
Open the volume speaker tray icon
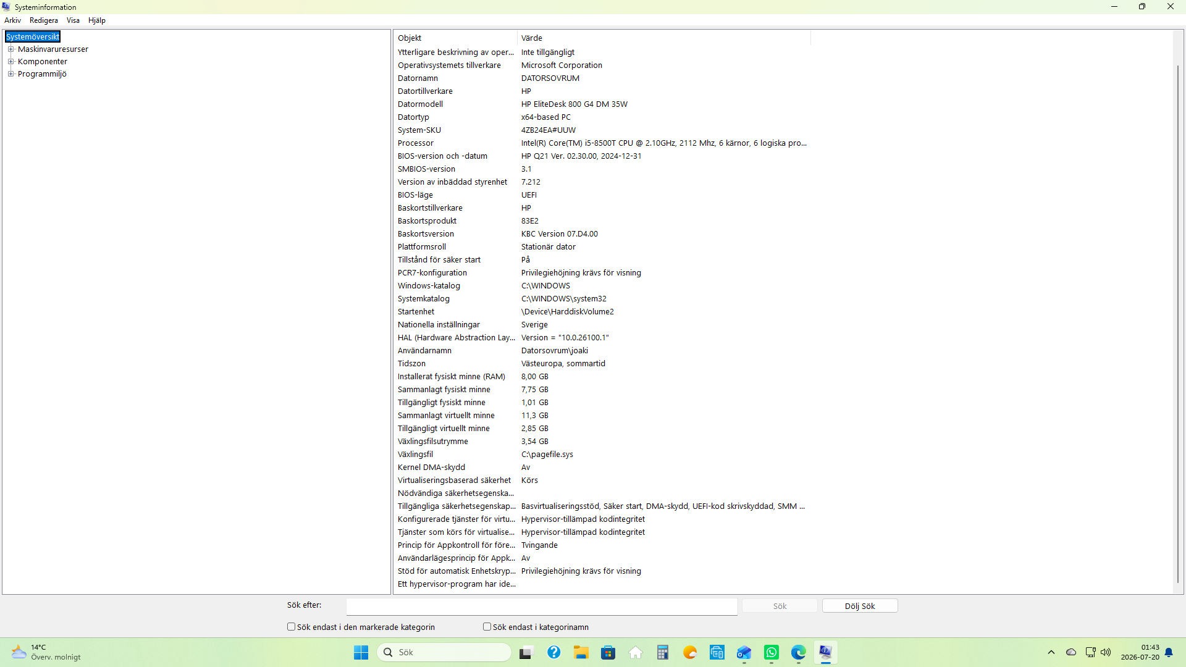(1106, 652)
